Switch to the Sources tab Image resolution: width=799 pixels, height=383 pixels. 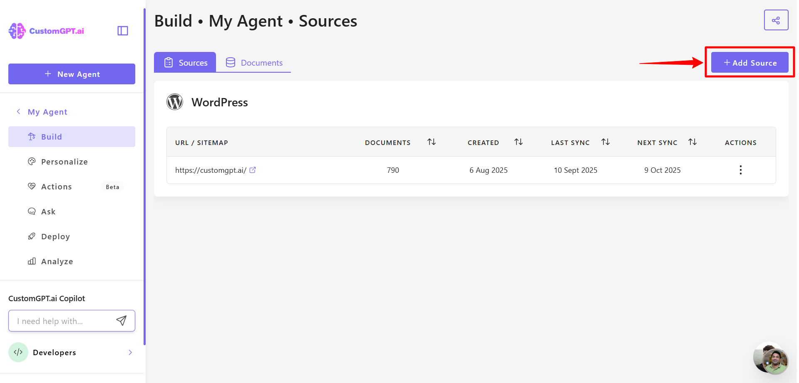[185, 62]
